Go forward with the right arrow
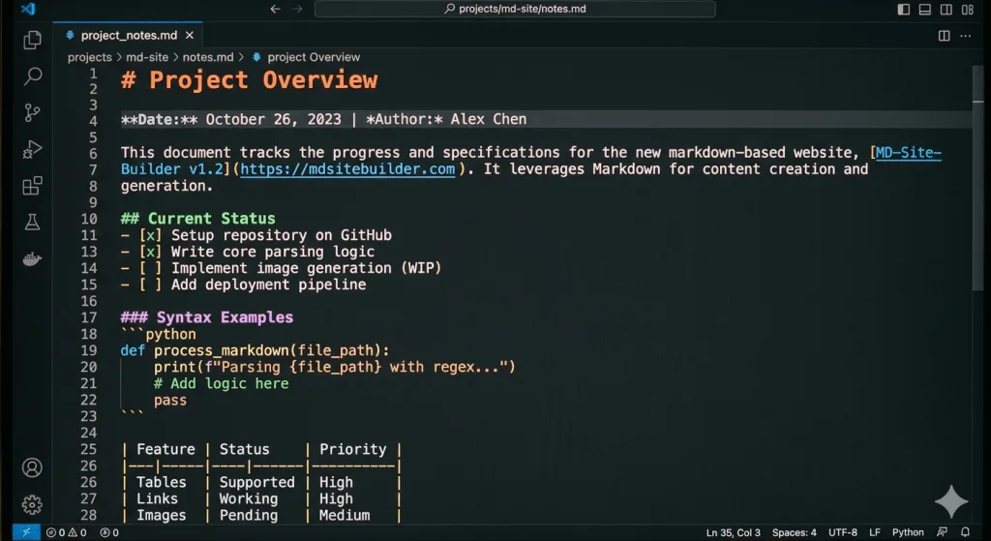991x541 pixels. tap(297, 9)
